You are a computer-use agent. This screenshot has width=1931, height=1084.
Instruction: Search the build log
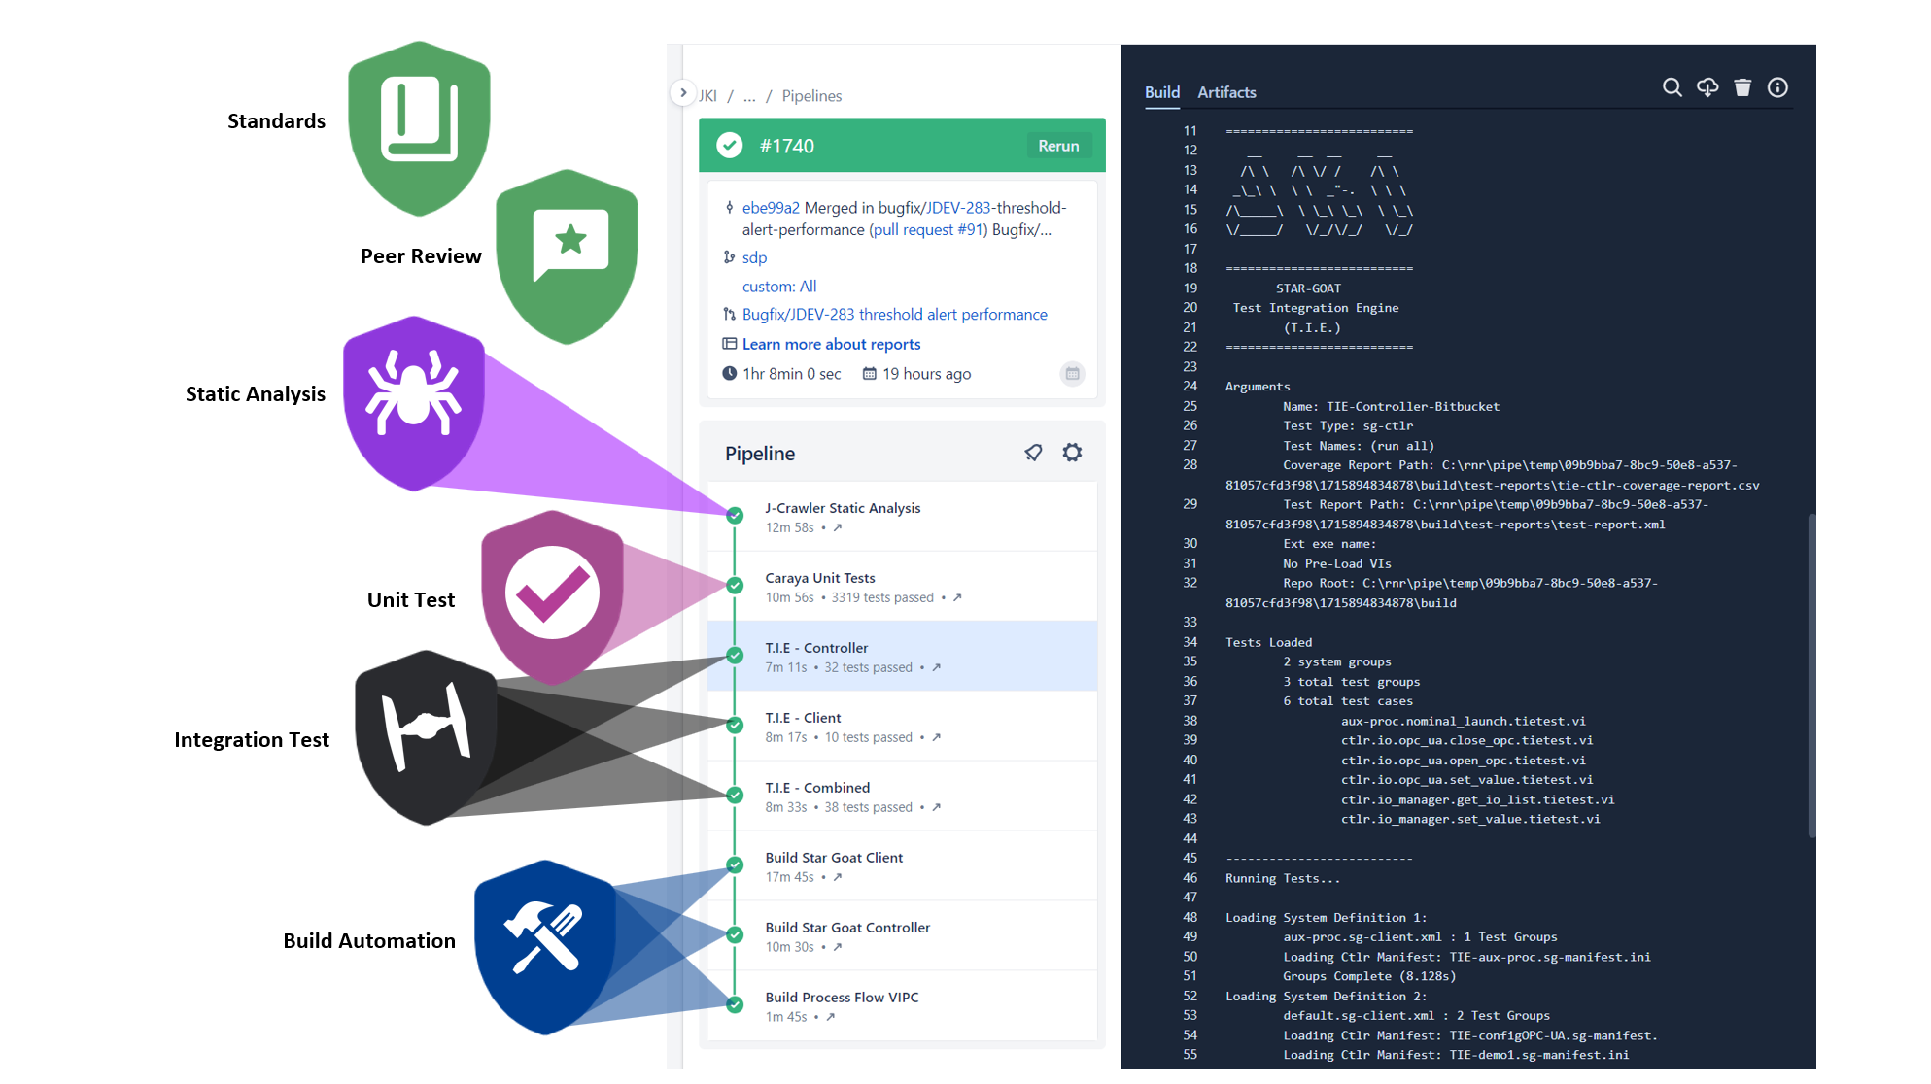tap(1672, 87)
